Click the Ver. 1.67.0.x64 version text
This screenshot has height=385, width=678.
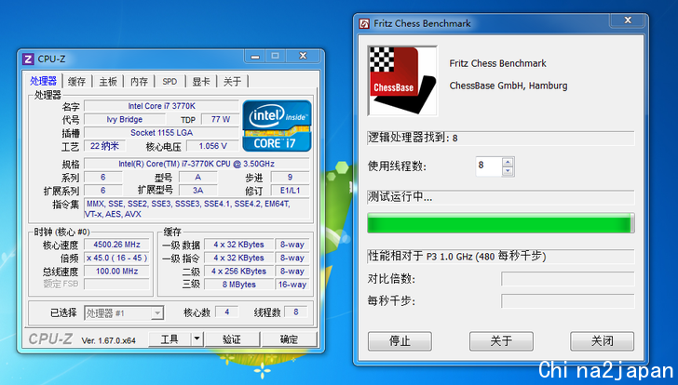click(109, 340)
